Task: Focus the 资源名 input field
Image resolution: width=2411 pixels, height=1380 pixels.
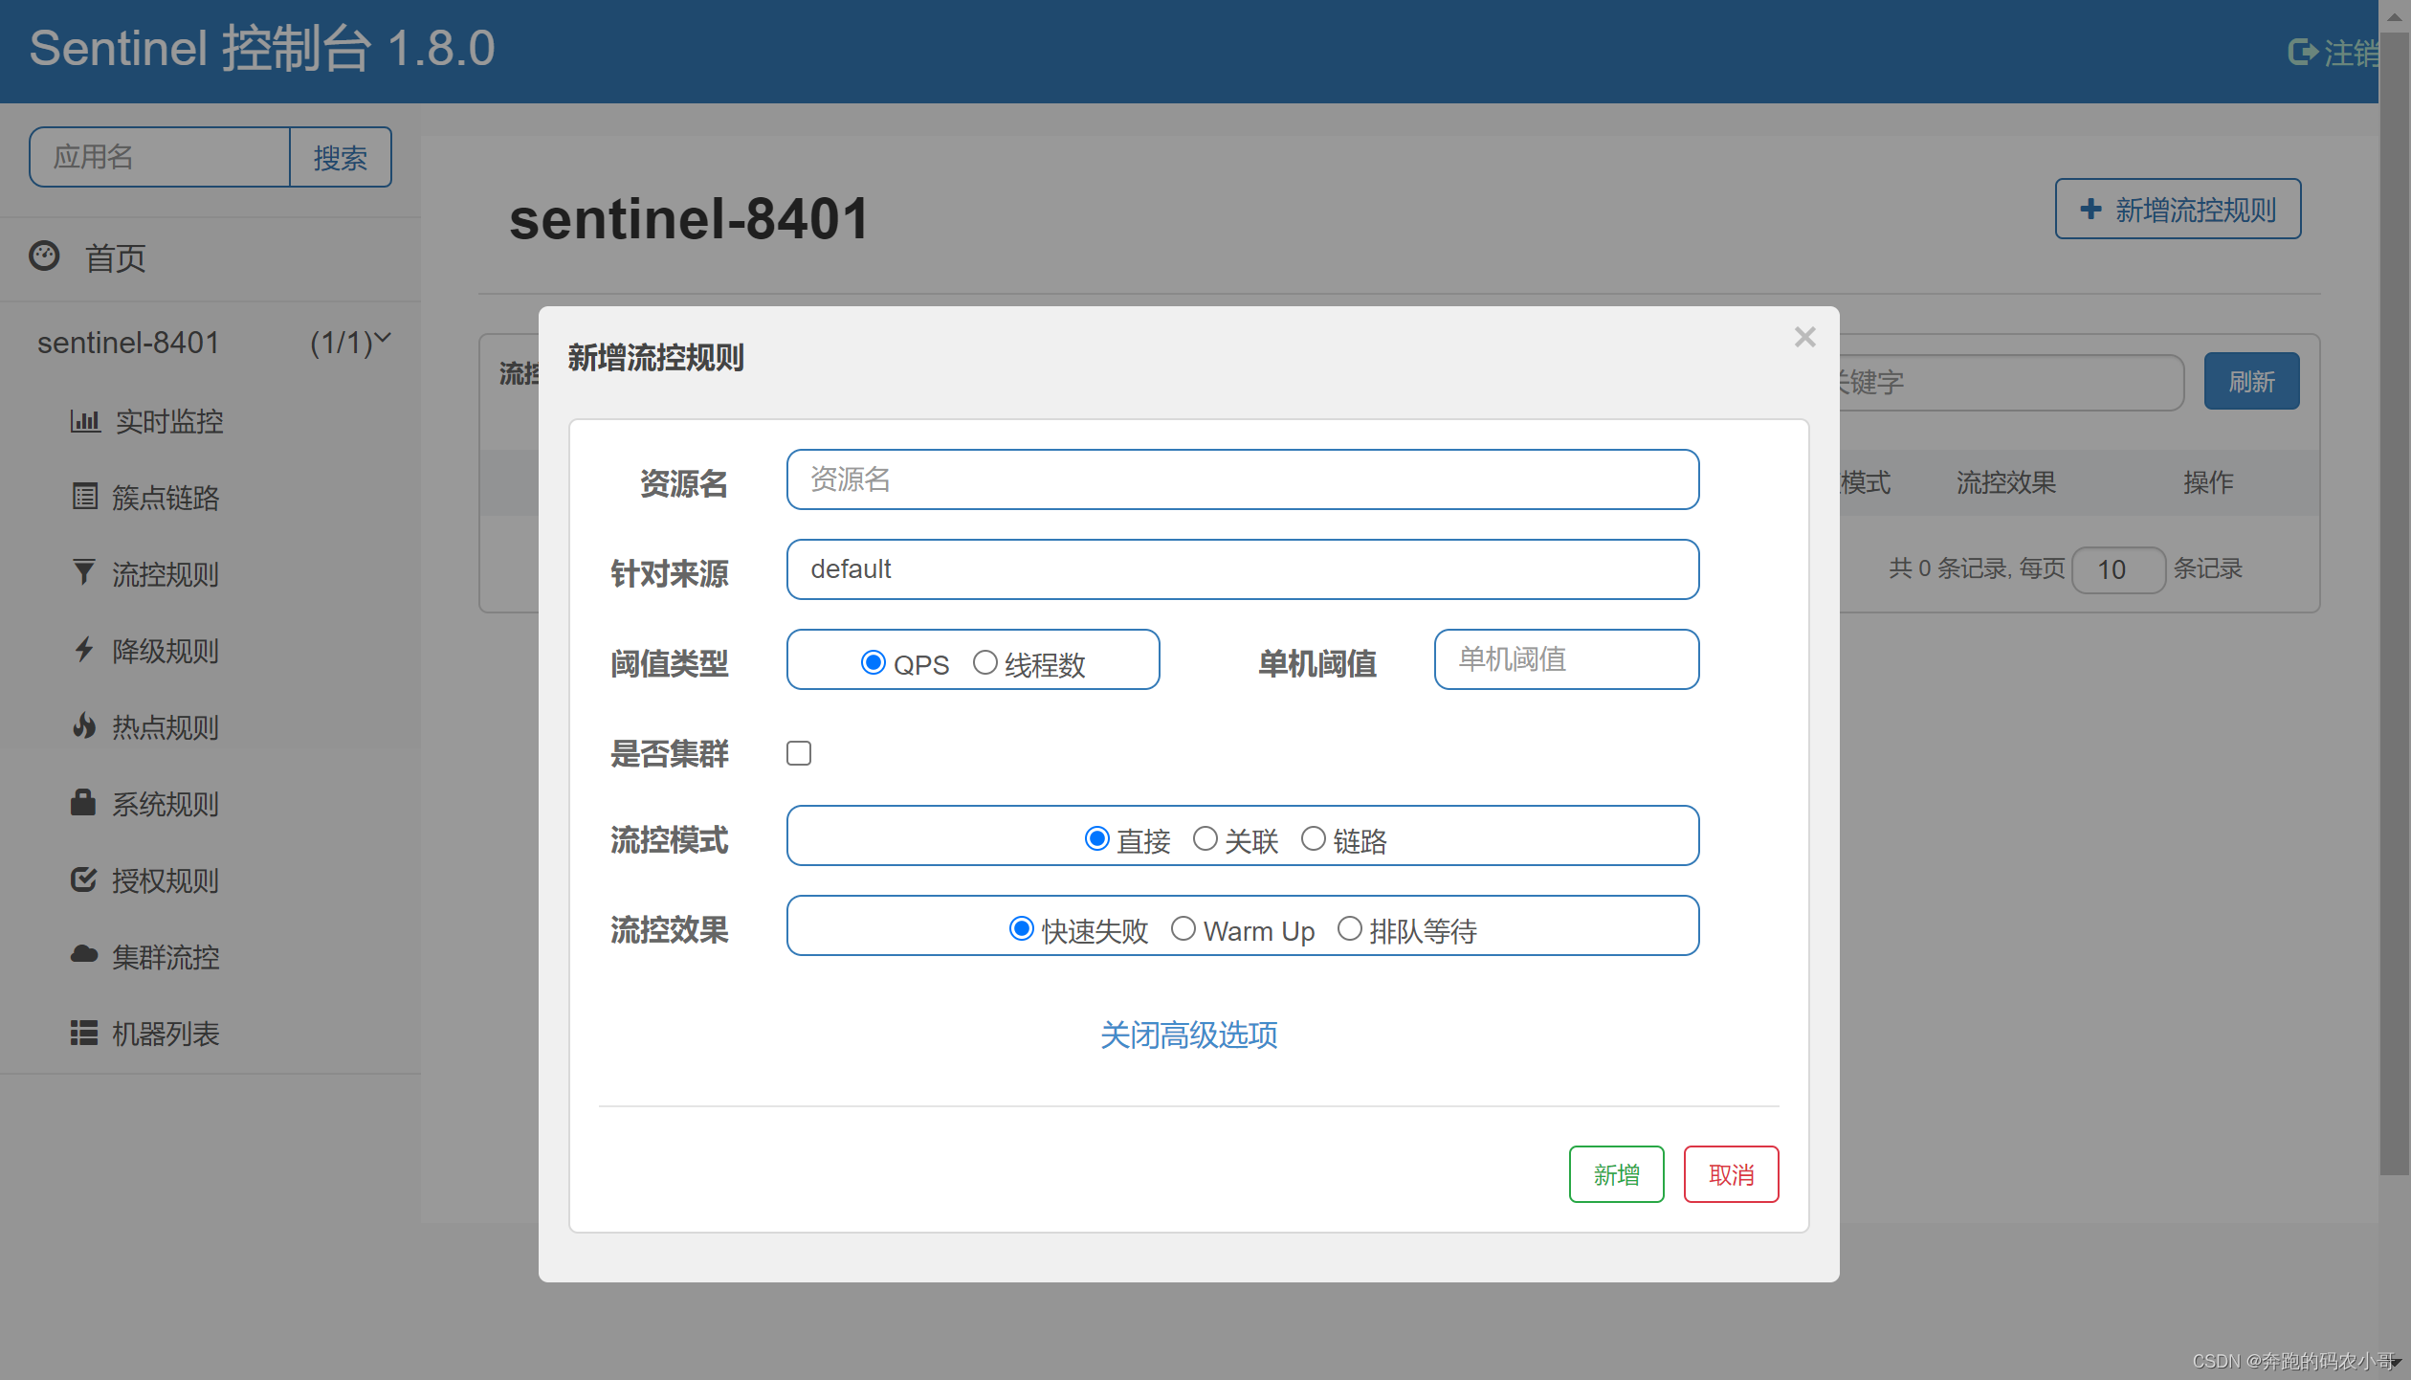Action: [x=1243, y=479]
